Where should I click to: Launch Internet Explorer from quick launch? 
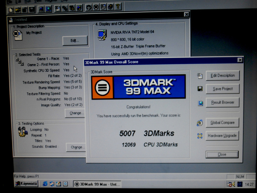[45, 184]
